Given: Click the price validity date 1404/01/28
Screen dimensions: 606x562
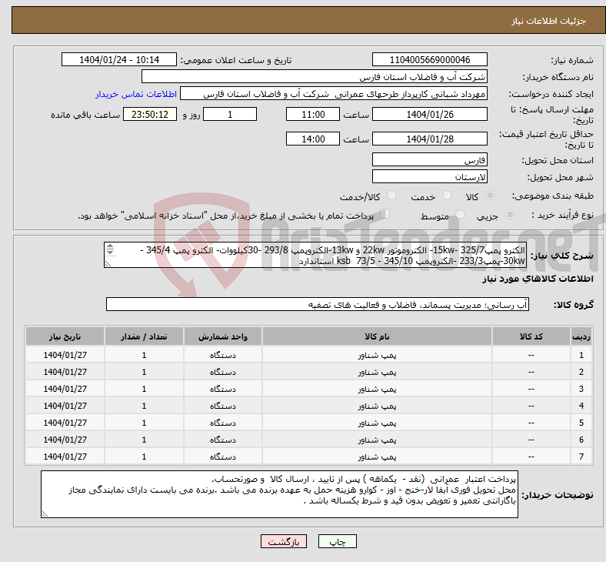Looking at the screenshot, I should pos(429,139).
